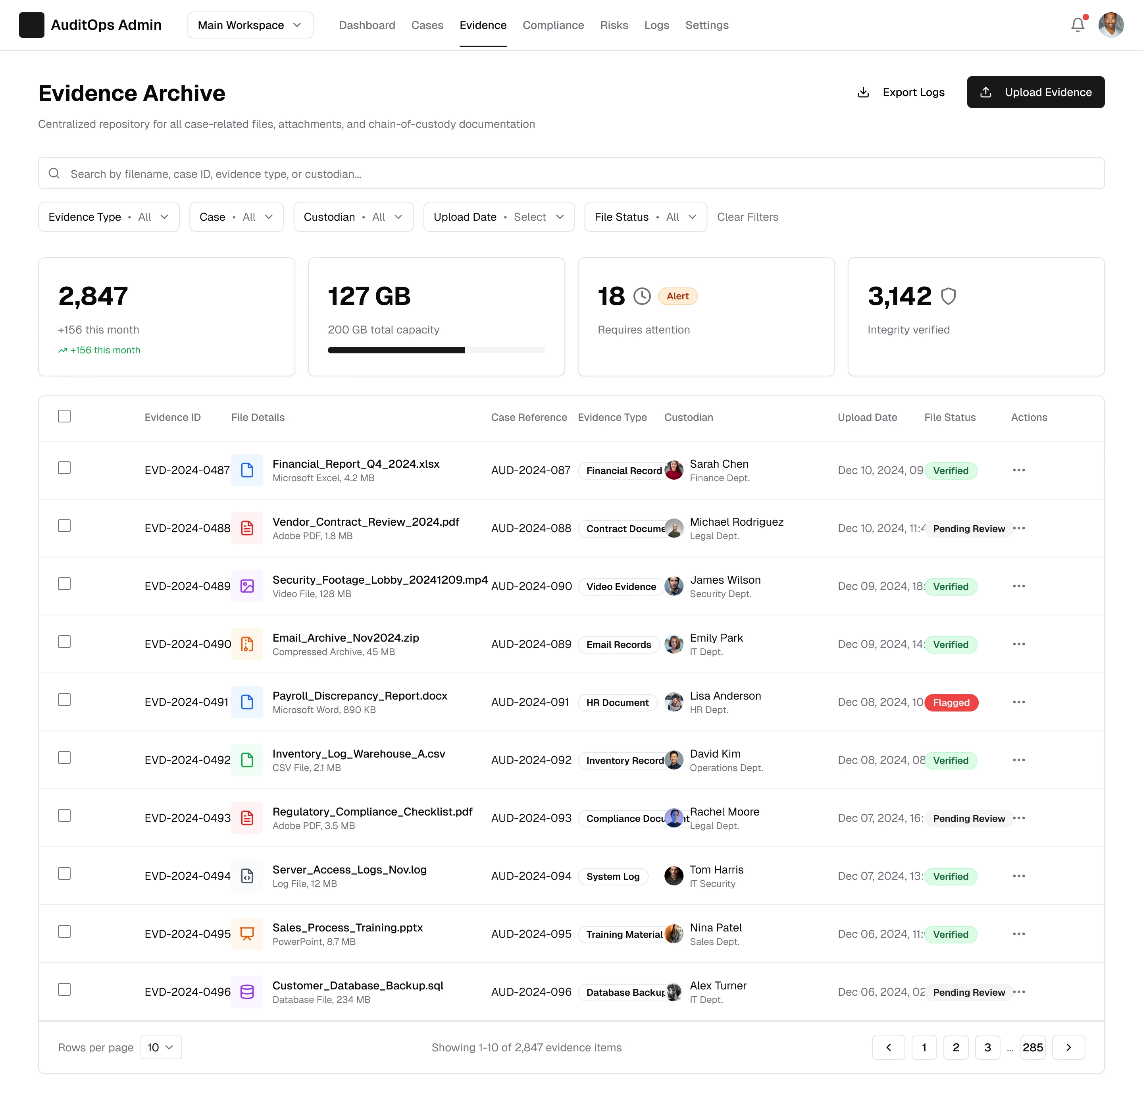This screenshot has height=1099, width=1143.
Task: Click the PDF icon for Vendor_Contract_Review_2024.pdf
Action: tap(247, 528)
